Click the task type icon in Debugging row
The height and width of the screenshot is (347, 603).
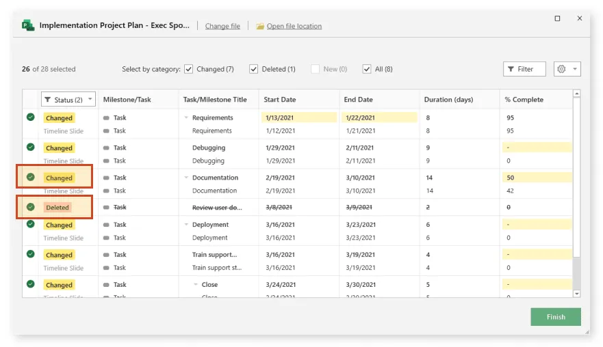(106, 148)
